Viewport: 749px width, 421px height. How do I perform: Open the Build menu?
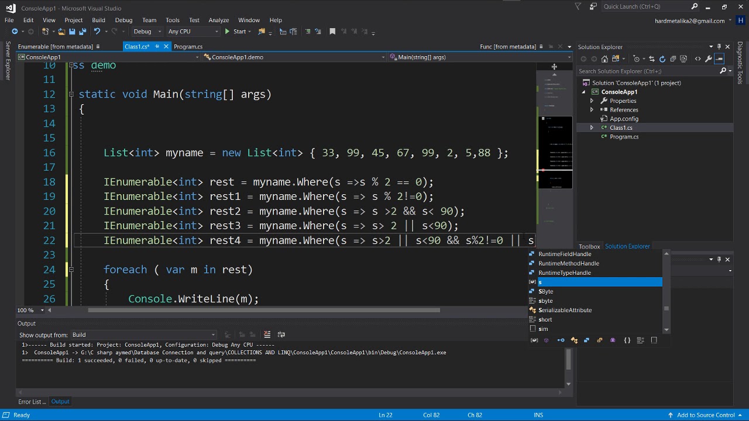(98, 20)
